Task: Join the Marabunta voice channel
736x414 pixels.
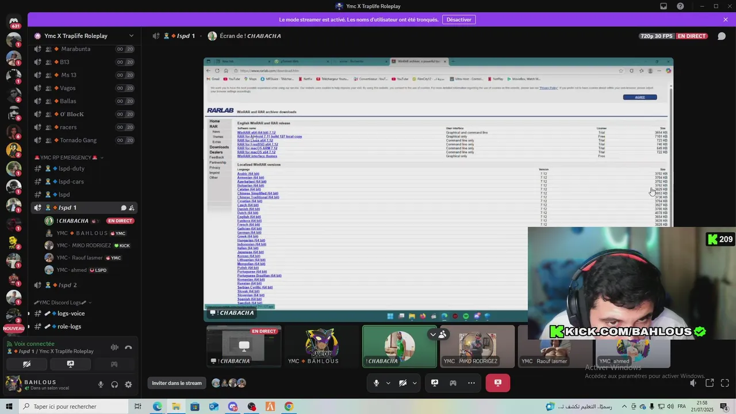Action: [x=84, y=49]
